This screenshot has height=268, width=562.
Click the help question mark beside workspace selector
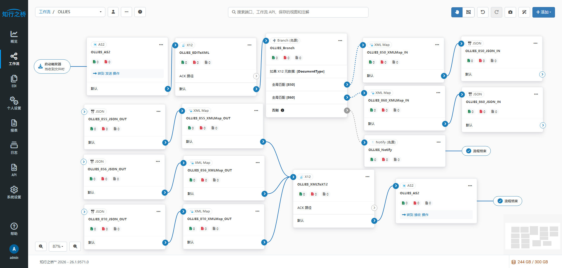coord(140,12)
